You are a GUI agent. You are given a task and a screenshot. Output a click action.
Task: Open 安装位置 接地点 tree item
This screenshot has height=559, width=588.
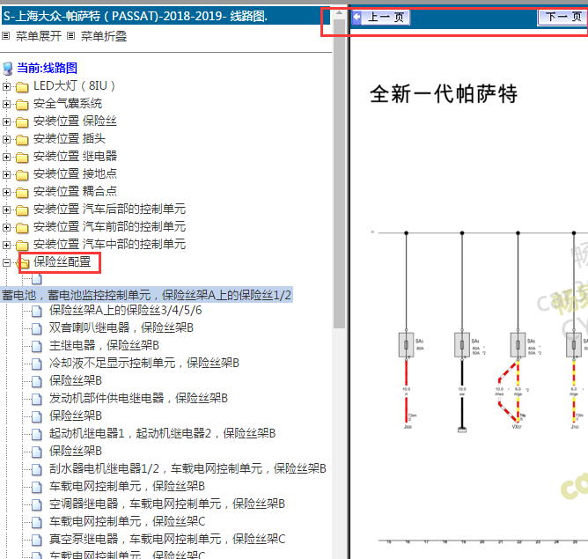(75, 174)
